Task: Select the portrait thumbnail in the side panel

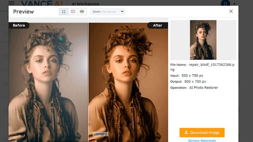Action: (x=203, y=40)
